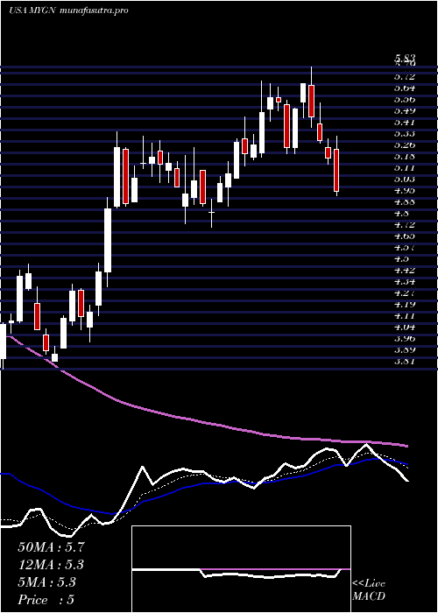Select the 4.95 price axis label
The height and width of the screenshot is (613, 438).
click(405, 190)
